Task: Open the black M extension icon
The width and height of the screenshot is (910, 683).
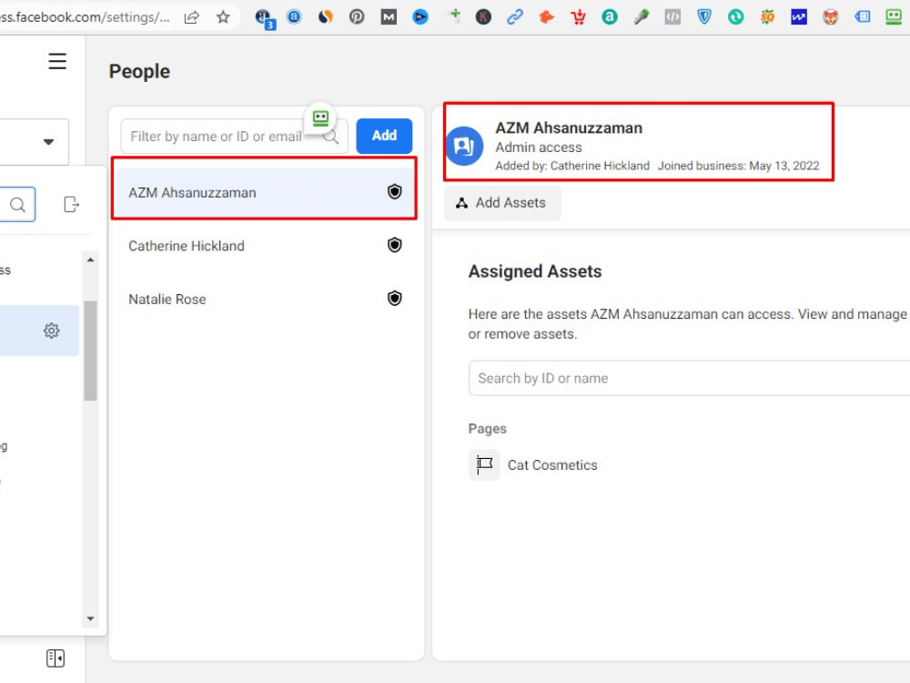Action: (389, 17)
